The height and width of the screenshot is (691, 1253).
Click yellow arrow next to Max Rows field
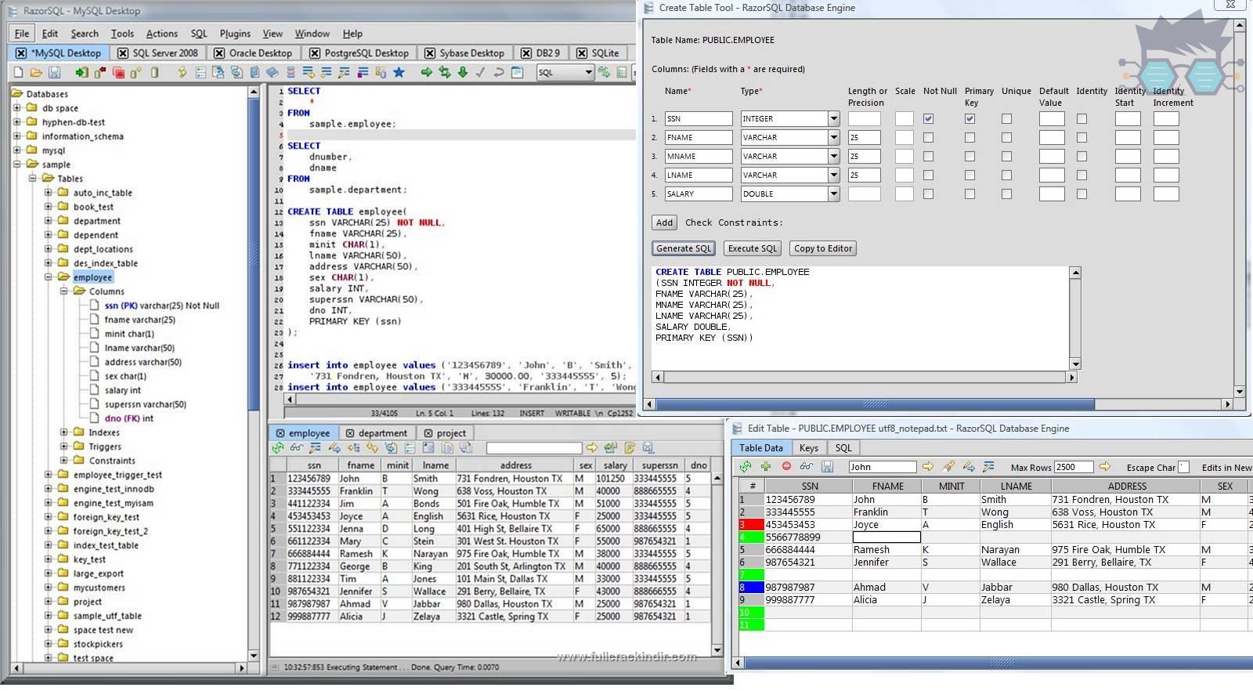point(1105,466)
